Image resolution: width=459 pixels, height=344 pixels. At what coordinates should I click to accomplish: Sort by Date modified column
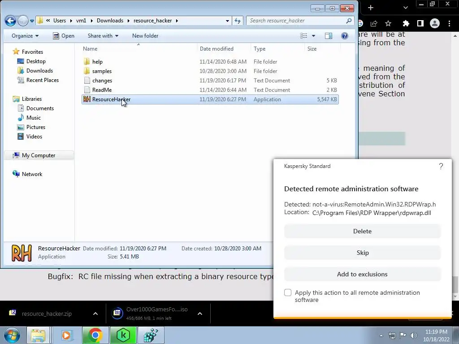224,48
